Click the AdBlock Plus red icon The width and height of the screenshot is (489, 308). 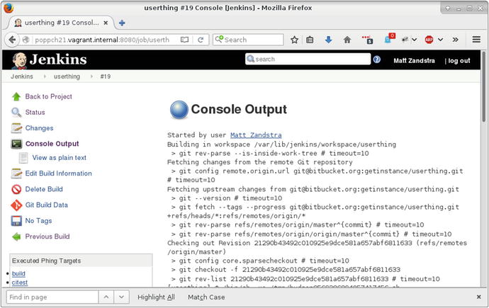(x=429, y=40)
